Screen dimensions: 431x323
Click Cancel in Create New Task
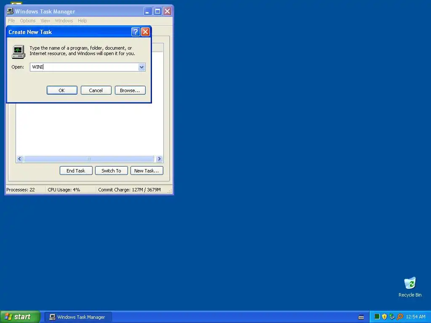pyautogui.click(x=96, y=90)
